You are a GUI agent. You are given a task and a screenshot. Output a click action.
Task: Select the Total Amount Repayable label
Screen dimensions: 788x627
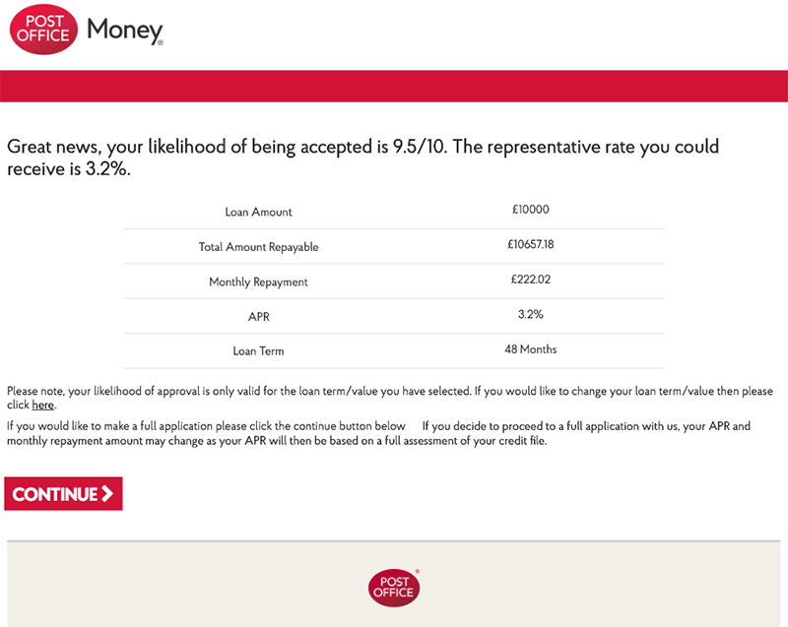(258, 247)
